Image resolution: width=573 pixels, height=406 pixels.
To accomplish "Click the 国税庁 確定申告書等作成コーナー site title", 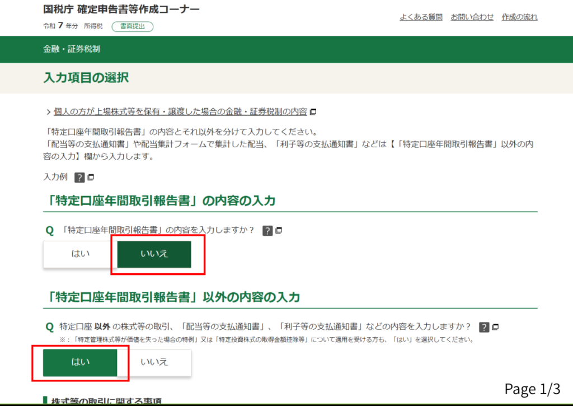I will [121, 10].
